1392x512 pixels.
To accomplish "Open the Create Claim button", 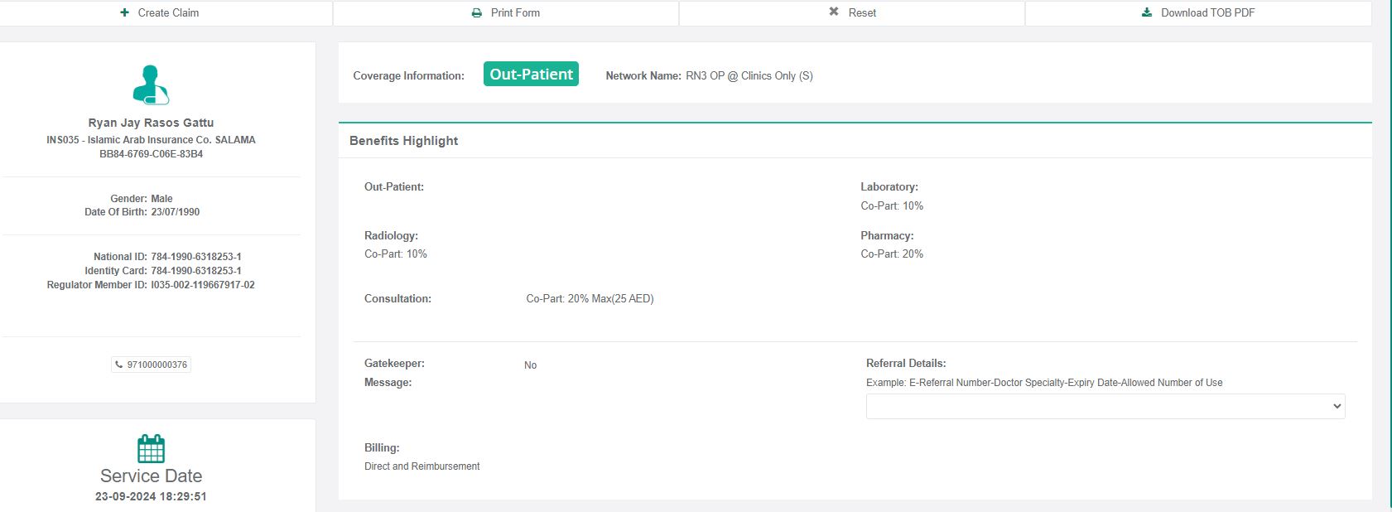I will (166, 12).
